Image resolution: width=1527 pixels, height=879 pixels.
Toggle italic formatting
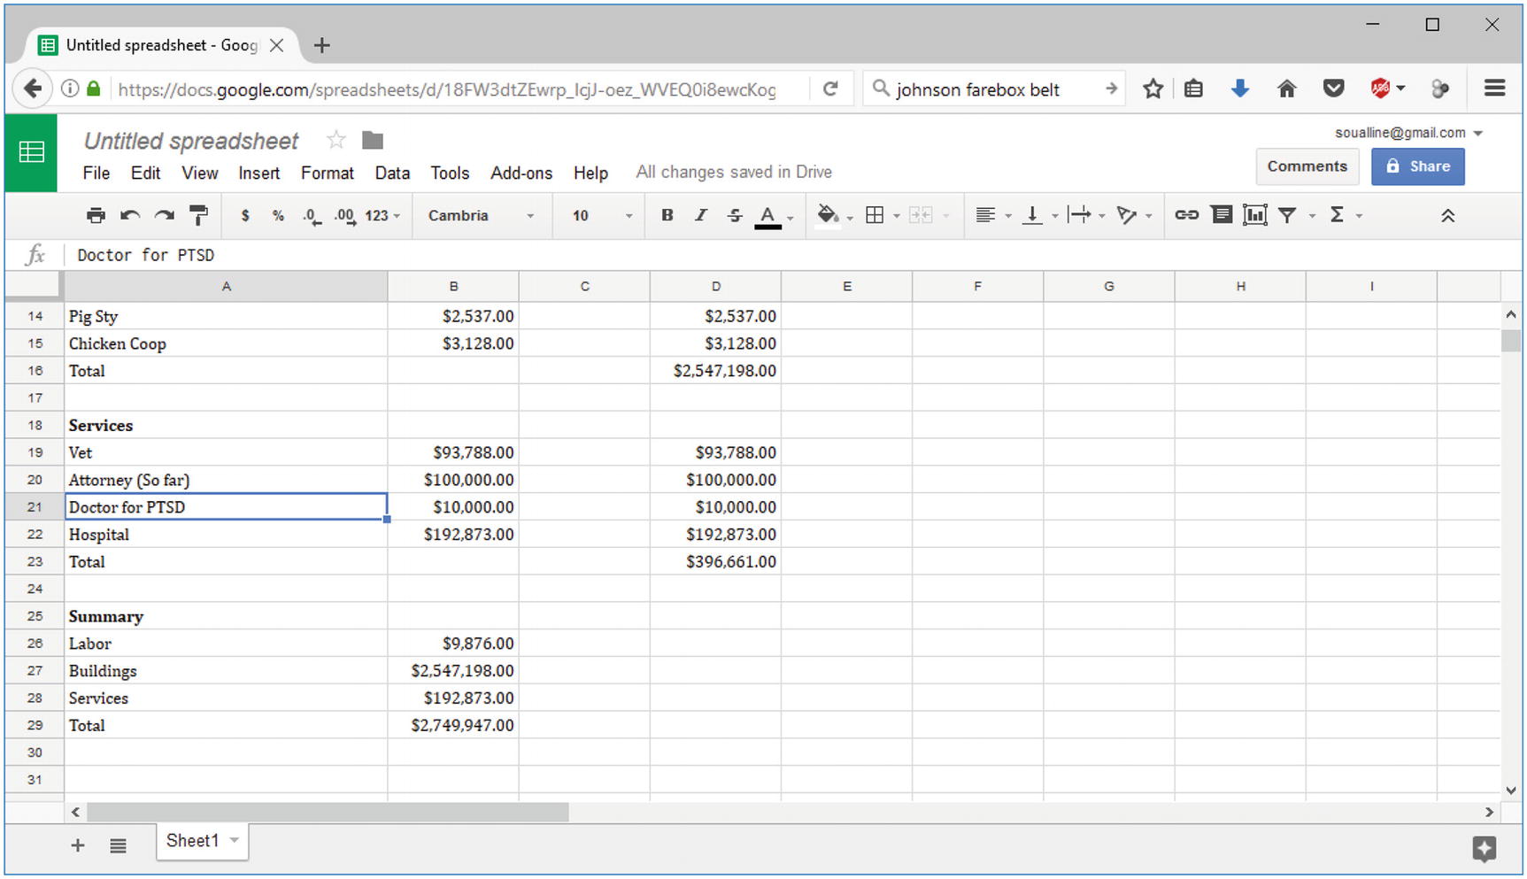click(x=700, y=215)
